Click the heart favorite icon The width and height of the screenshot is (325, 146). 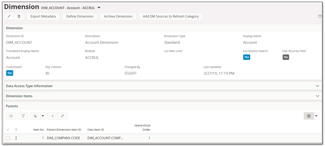tap(320, 17)
